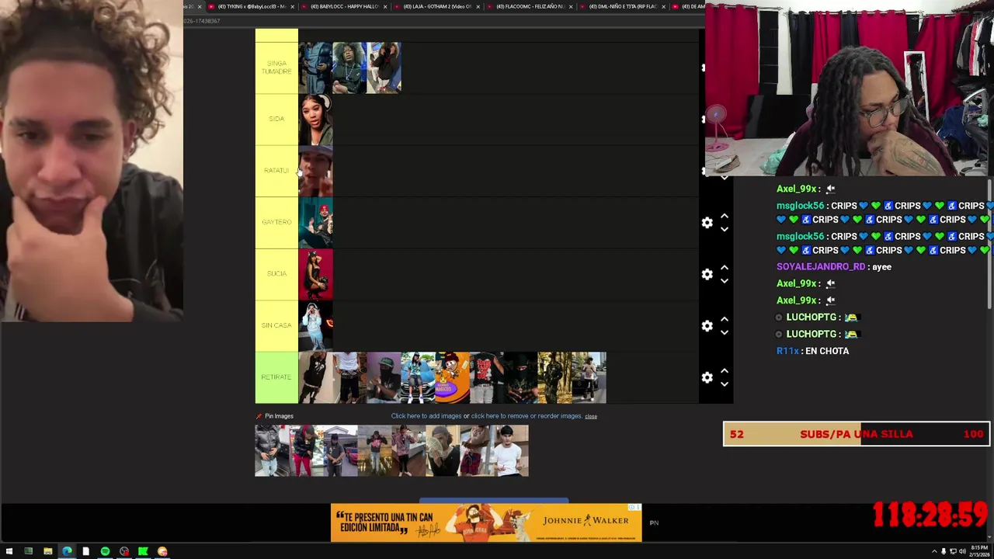Select the image in the GAYTERO row
The image size is (994, 559).
[316, 223]
